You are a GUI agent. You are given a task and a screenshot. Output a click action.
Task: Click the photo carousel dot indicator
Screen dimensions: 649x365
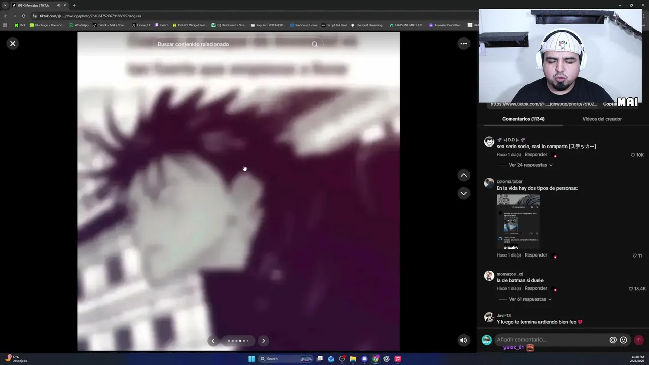238,341
